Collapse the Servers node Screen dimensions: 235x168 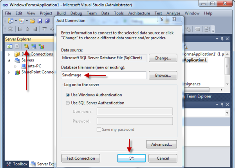[9, 60]
